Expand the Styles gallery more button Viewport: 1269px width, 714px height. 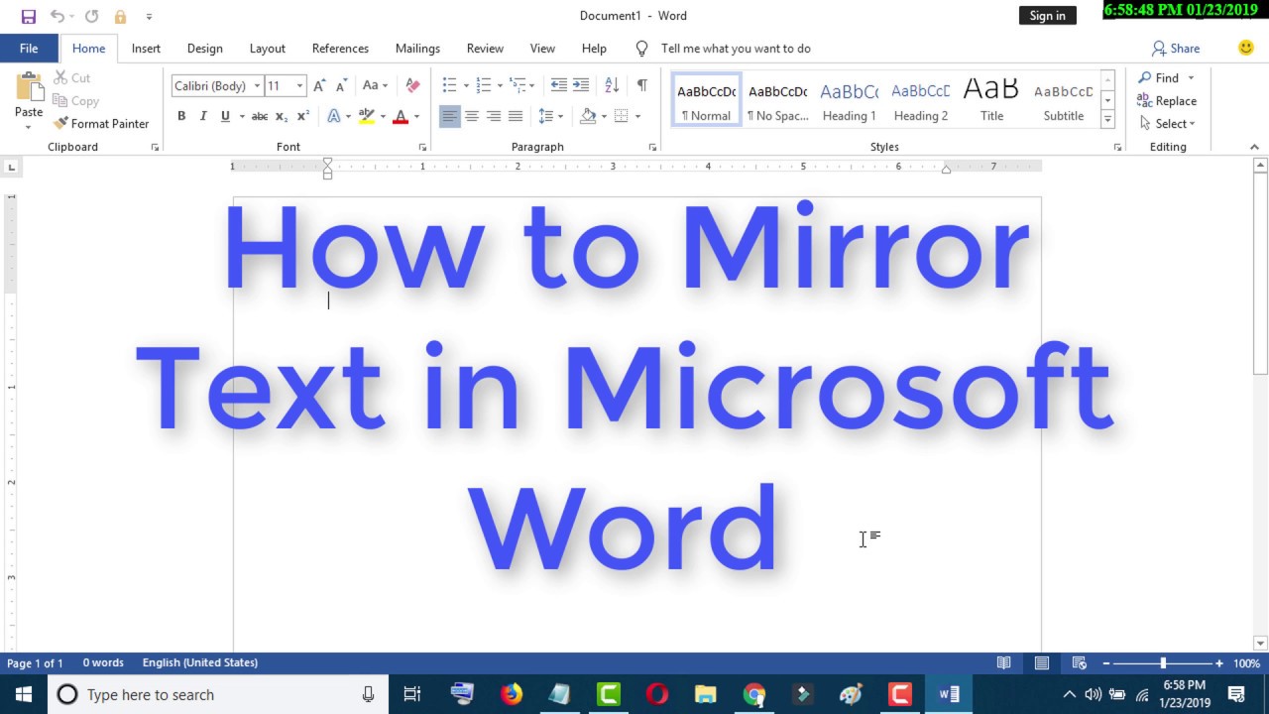[1108, 120]
